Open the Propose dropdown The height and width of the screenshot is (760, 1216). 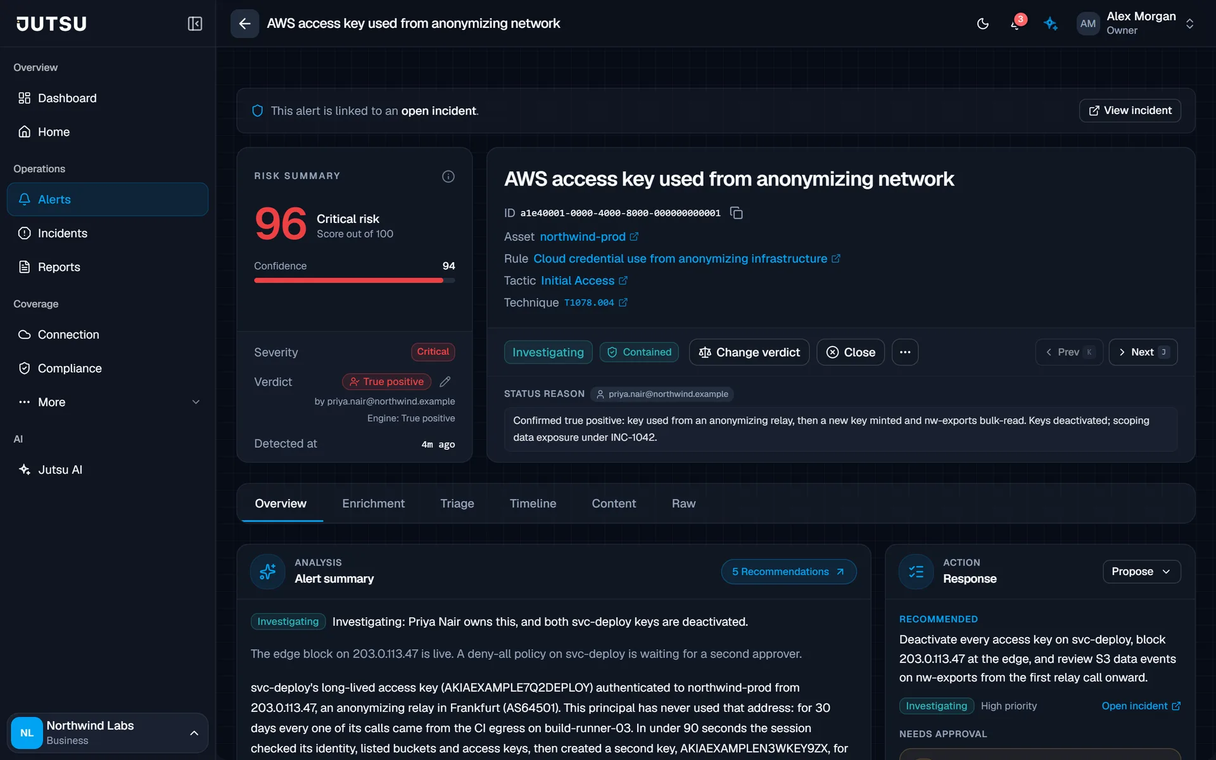click(1141, 571)
